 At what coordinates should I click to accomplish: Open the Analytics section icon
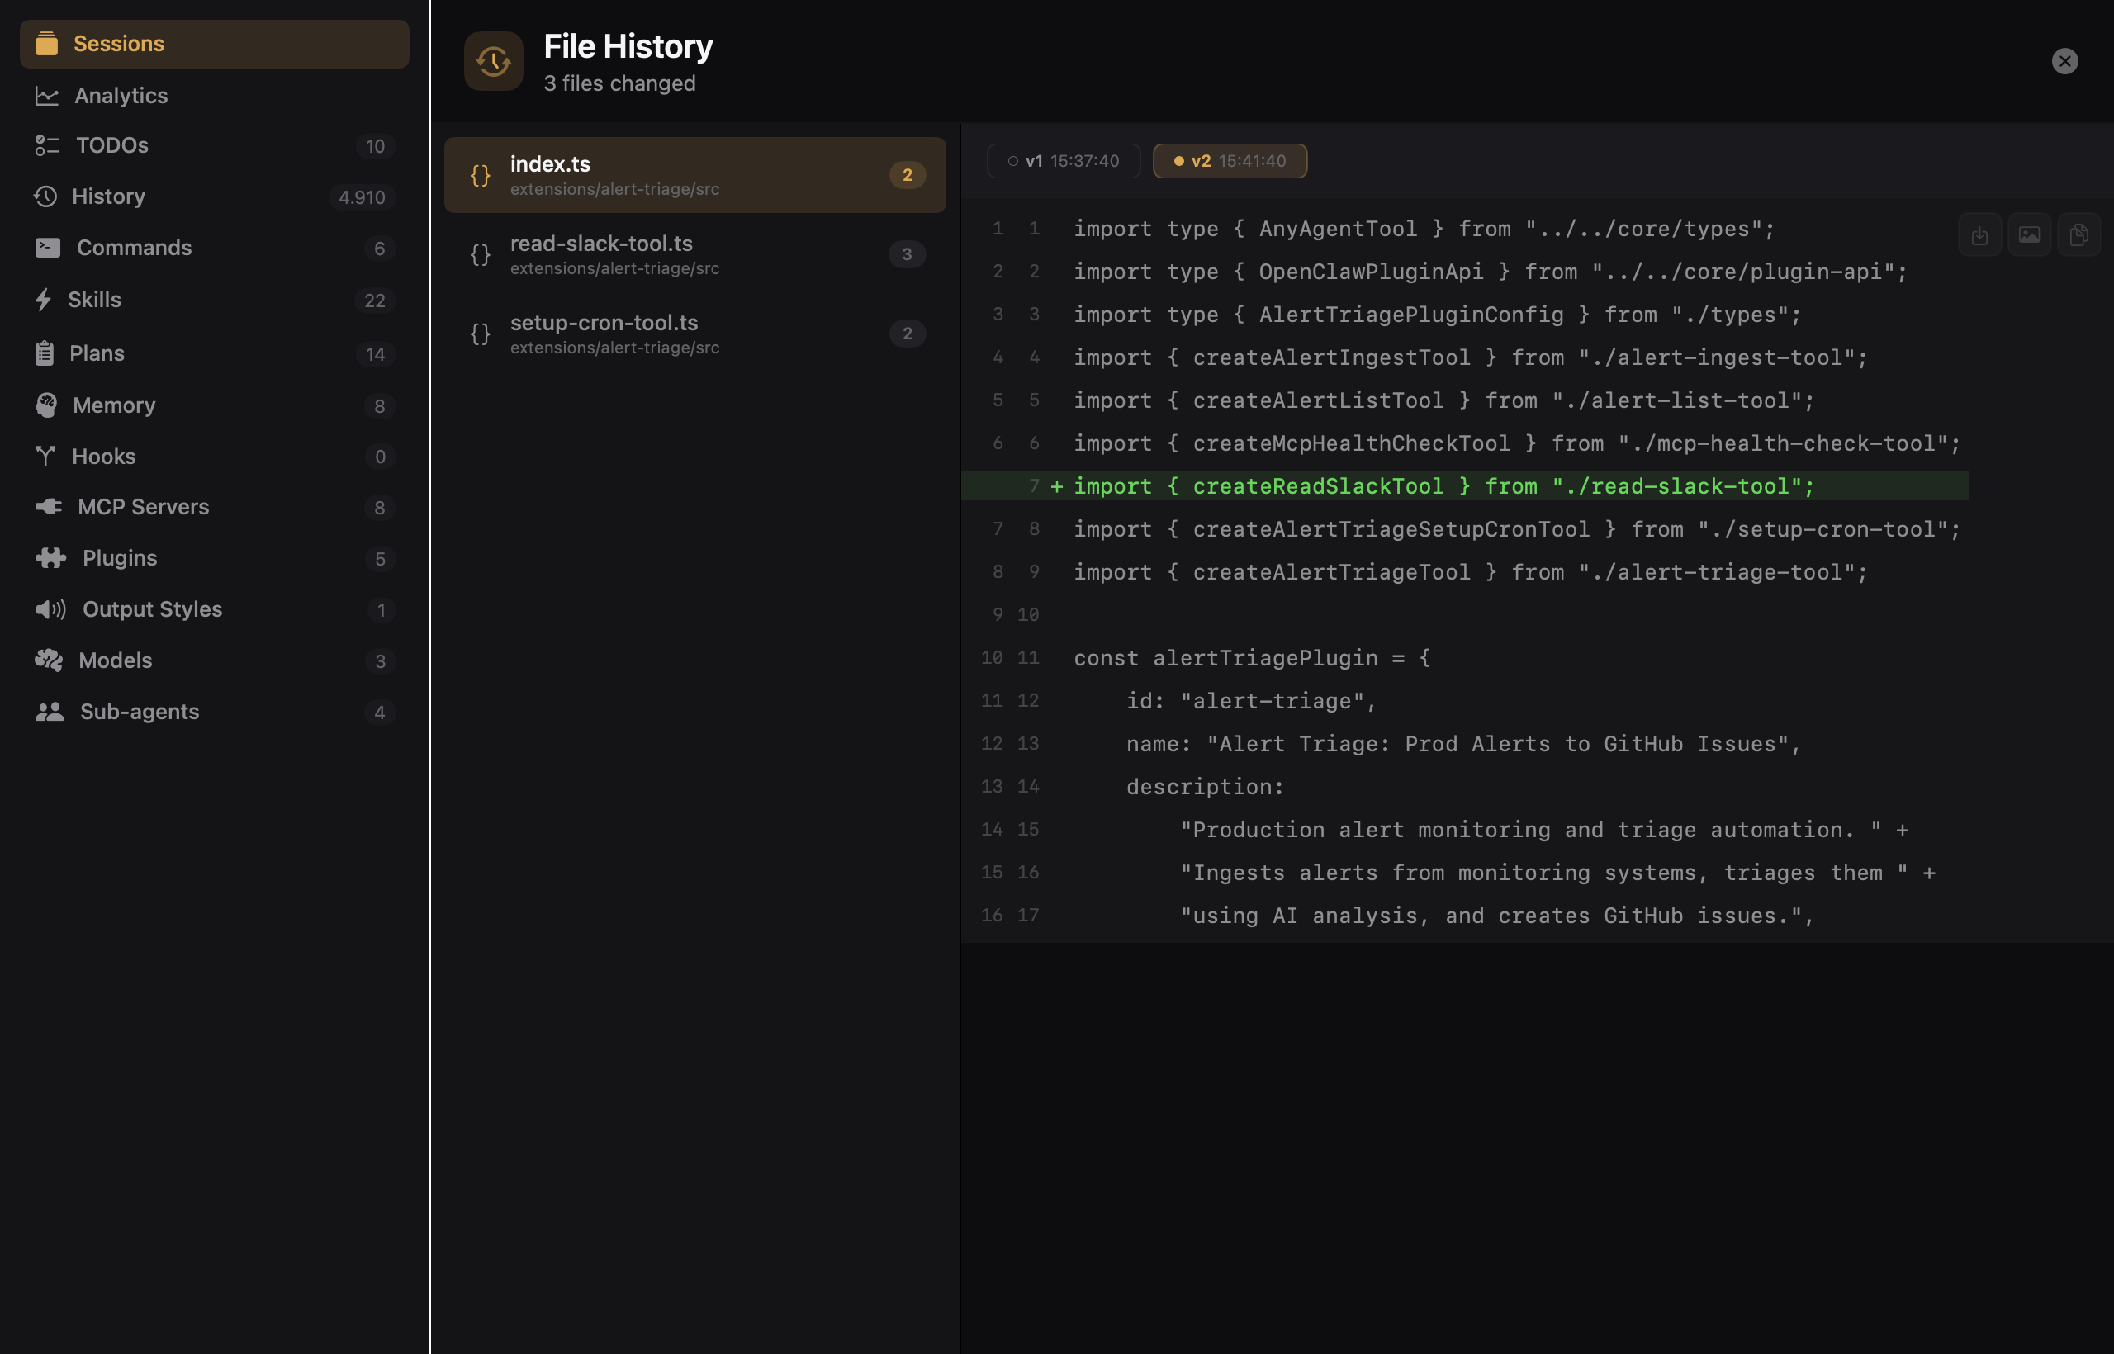49,96
